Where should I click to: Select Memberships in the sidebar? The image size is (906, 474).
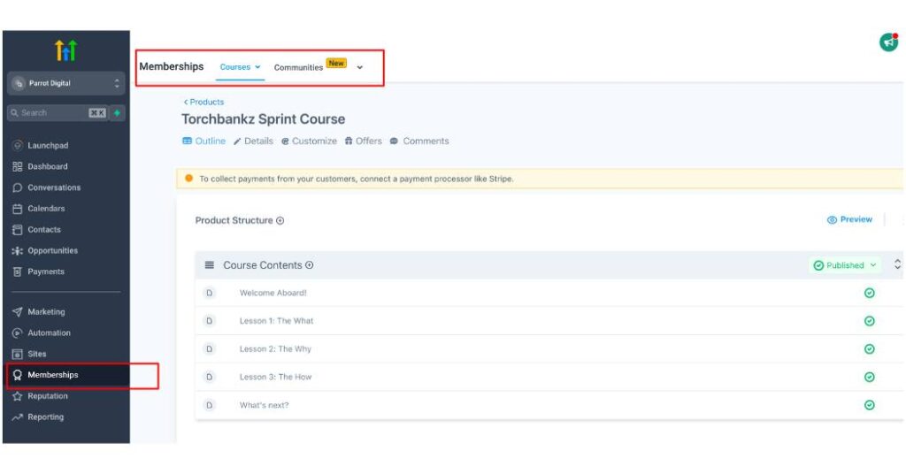pyautogui.click(x=67, y=375)
